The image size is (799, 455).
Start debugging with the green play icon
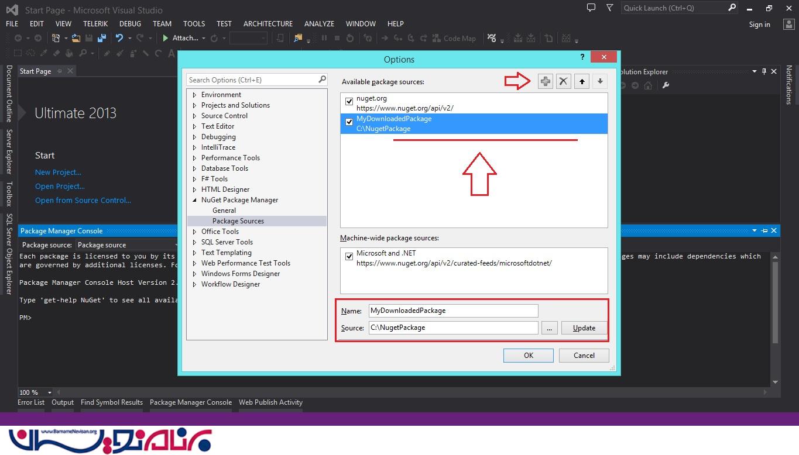click(166, 38)
